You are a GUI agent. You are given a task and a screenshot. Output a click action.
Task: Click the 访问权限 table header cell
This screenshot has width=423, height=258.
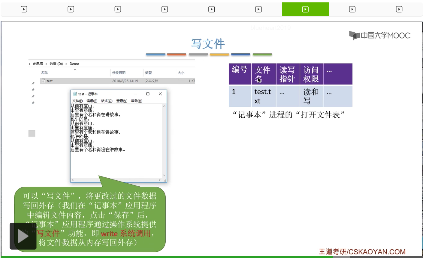311,74
